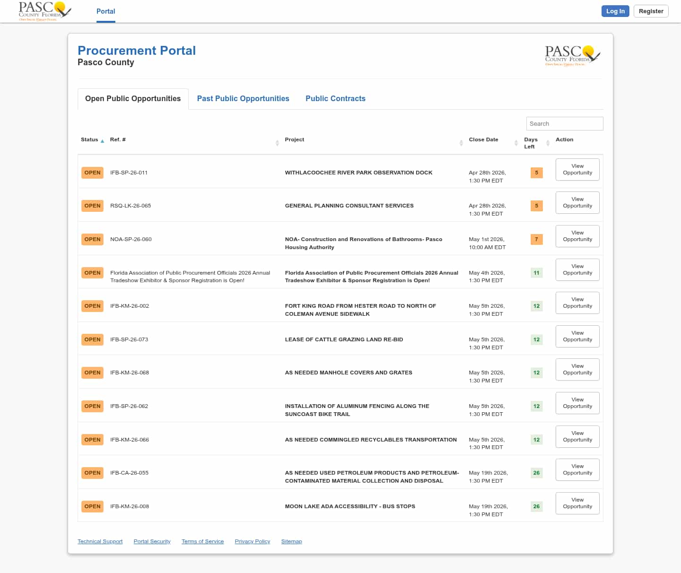The image size is (681, 573).
Task: Focus the Search input field
Action: (x=564, y=123)
